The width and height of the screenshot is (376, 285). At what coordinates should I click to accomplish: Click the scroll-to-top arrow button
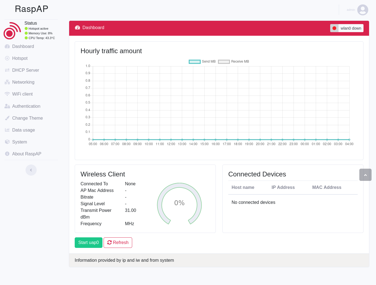point(365,175)
